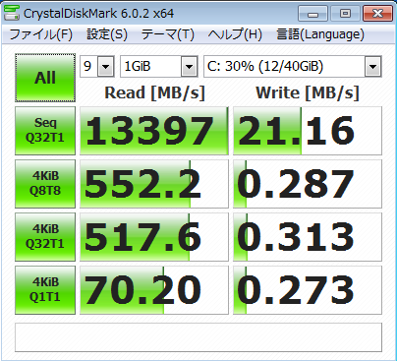Screen dimensions: 397x361
Task: Click the 4KiB Q1T1 write value 0.273
Action: pos(308,290)
